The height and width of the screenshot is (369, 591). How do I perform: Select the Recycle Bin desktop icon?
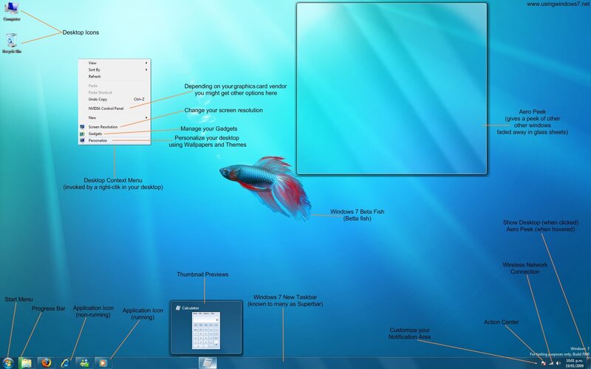(x=11, y=44)
